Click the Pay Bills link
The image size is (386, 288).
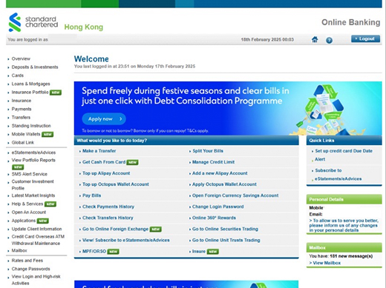click(91, 195)
